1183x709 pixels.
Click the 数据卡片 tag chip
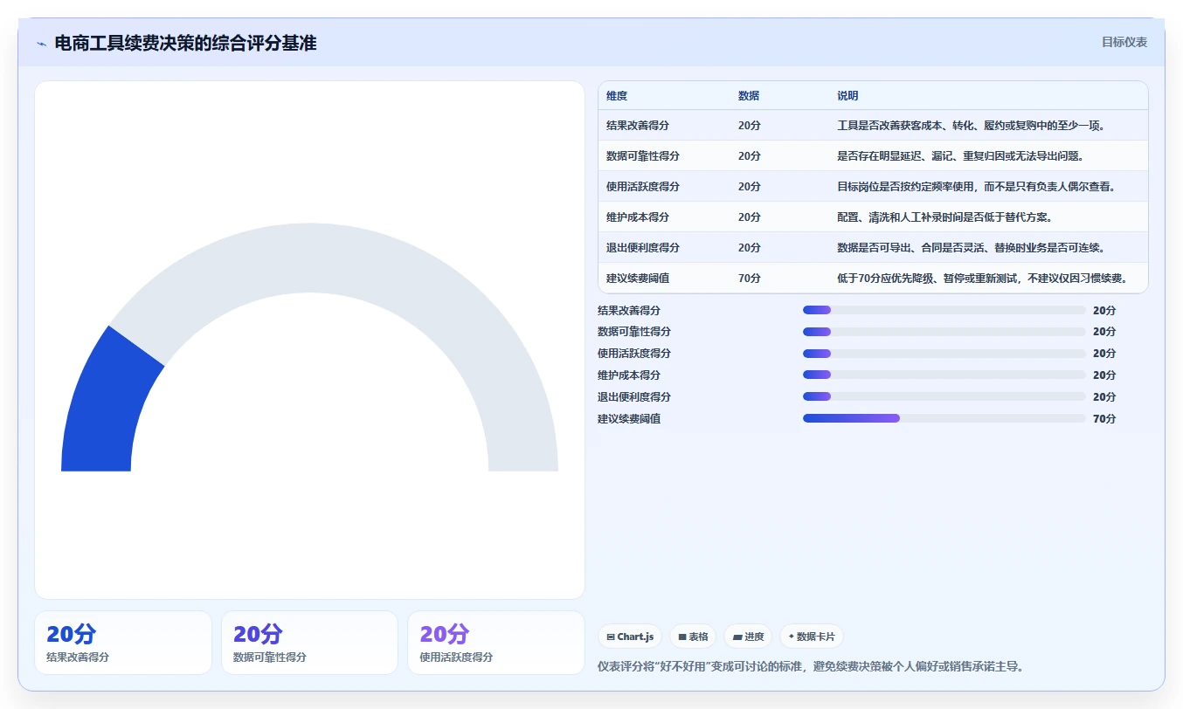coord(812,637)
